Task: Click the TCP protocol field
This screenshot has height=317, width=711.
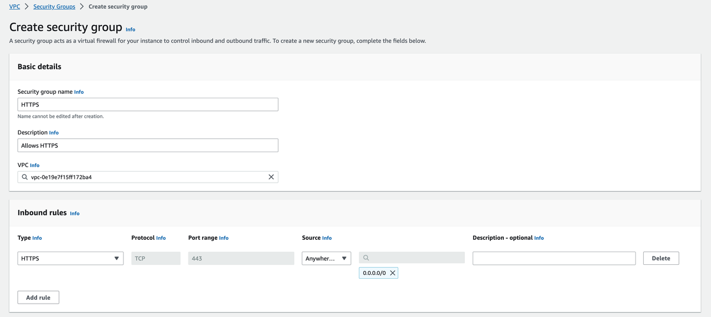Action: tap(156, 258)
